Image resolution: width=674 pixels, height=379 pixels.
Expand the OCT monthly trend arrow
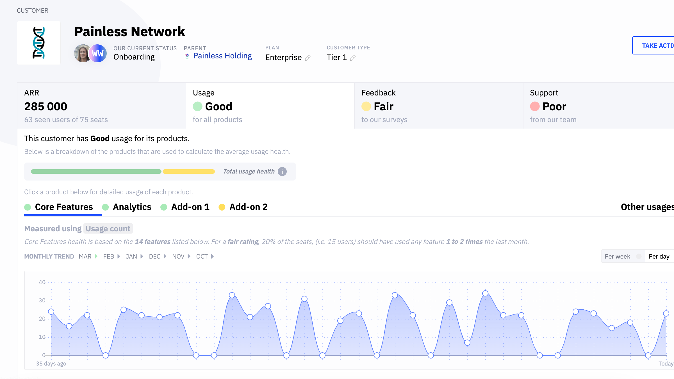pos(212,256)
